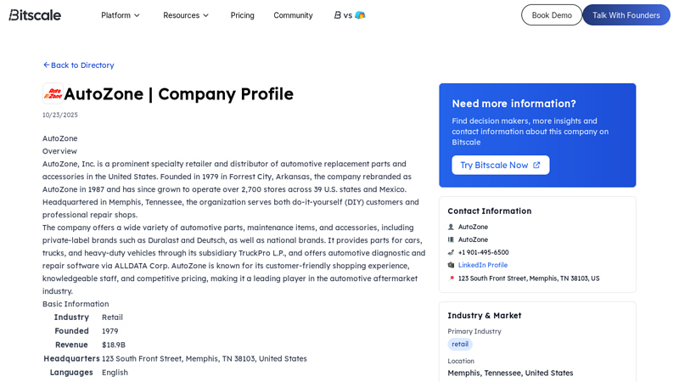Image resolution: width=679 pixels, height=382 pixels.
Task: Open the Pricing page
Action: click(x=242, y=15)
